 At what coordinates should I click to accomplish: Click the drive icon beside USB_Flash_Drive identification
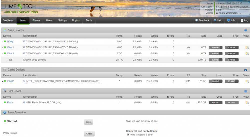24,103
